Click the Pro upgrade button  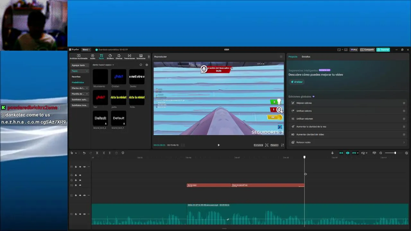coord(354,50)
